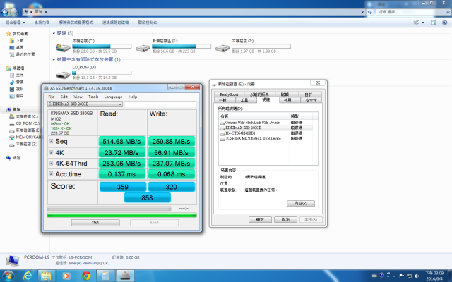Click the AS SSD Start button
The height and width of the screenshot is (282, 452).
(x=95, y=223)
